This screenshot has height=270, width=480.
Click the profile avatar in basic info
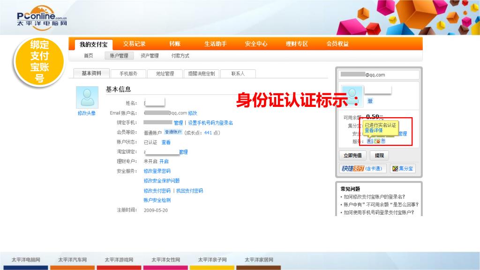click(87, 97)
